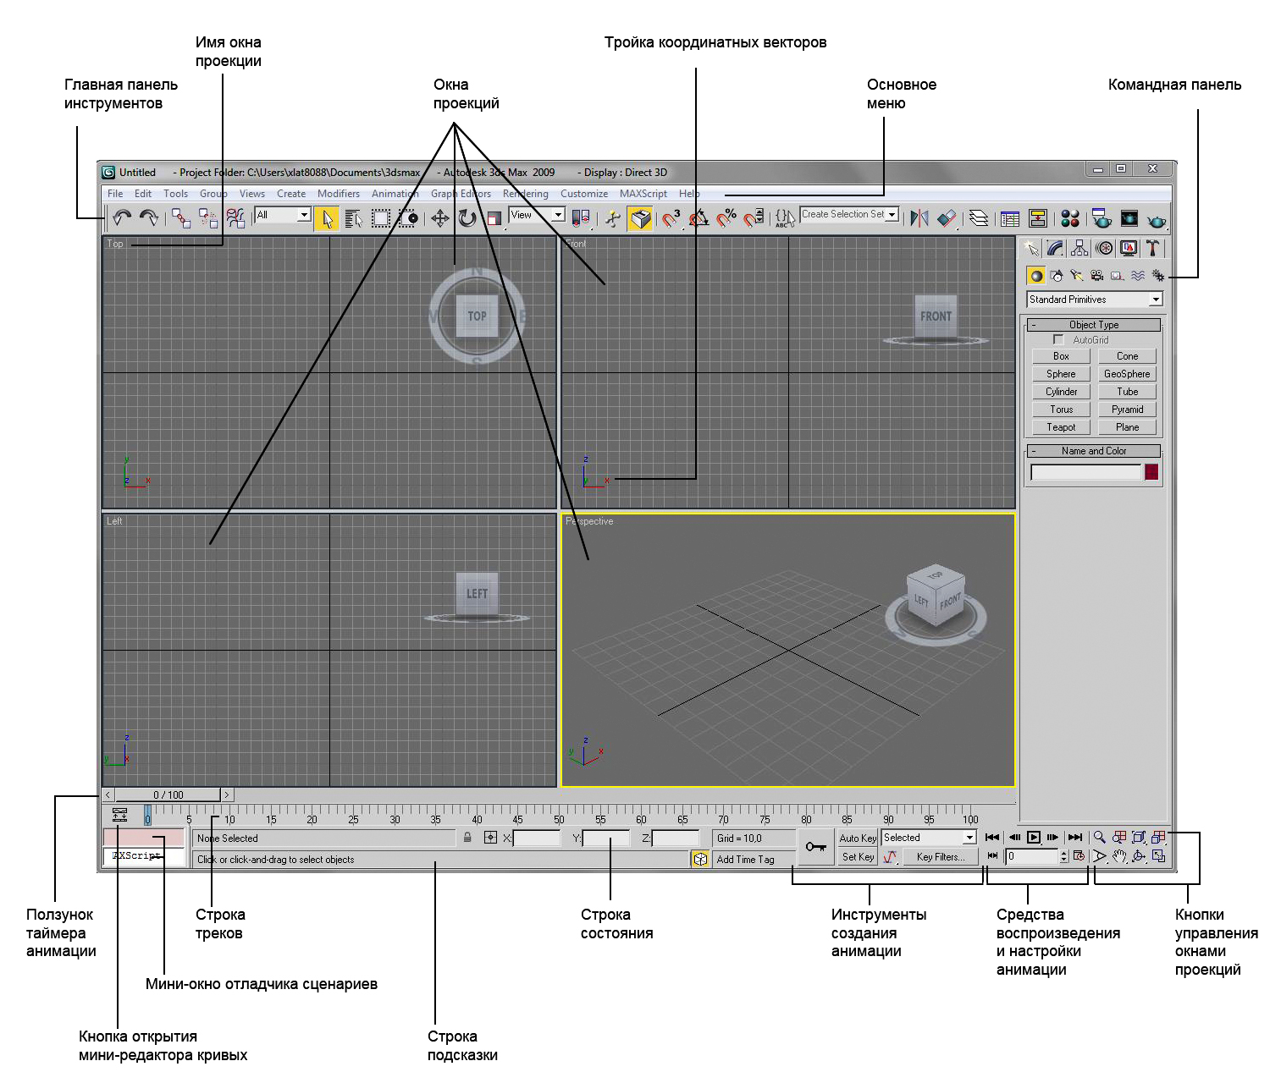Open the Rendering menu
1270x1083 pixels.
(x=525, y=194)
